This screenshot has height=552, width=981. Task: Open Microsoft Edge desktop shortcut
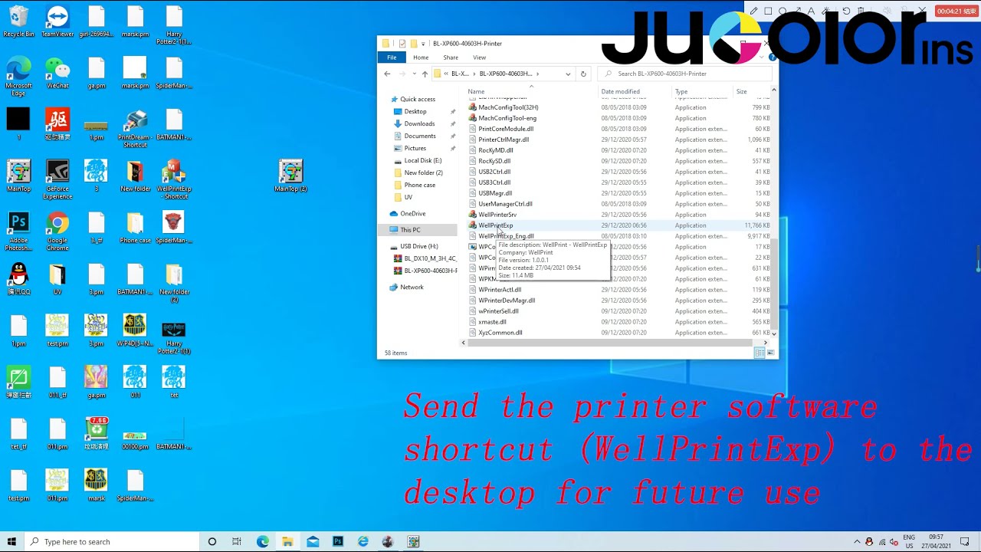18,75
